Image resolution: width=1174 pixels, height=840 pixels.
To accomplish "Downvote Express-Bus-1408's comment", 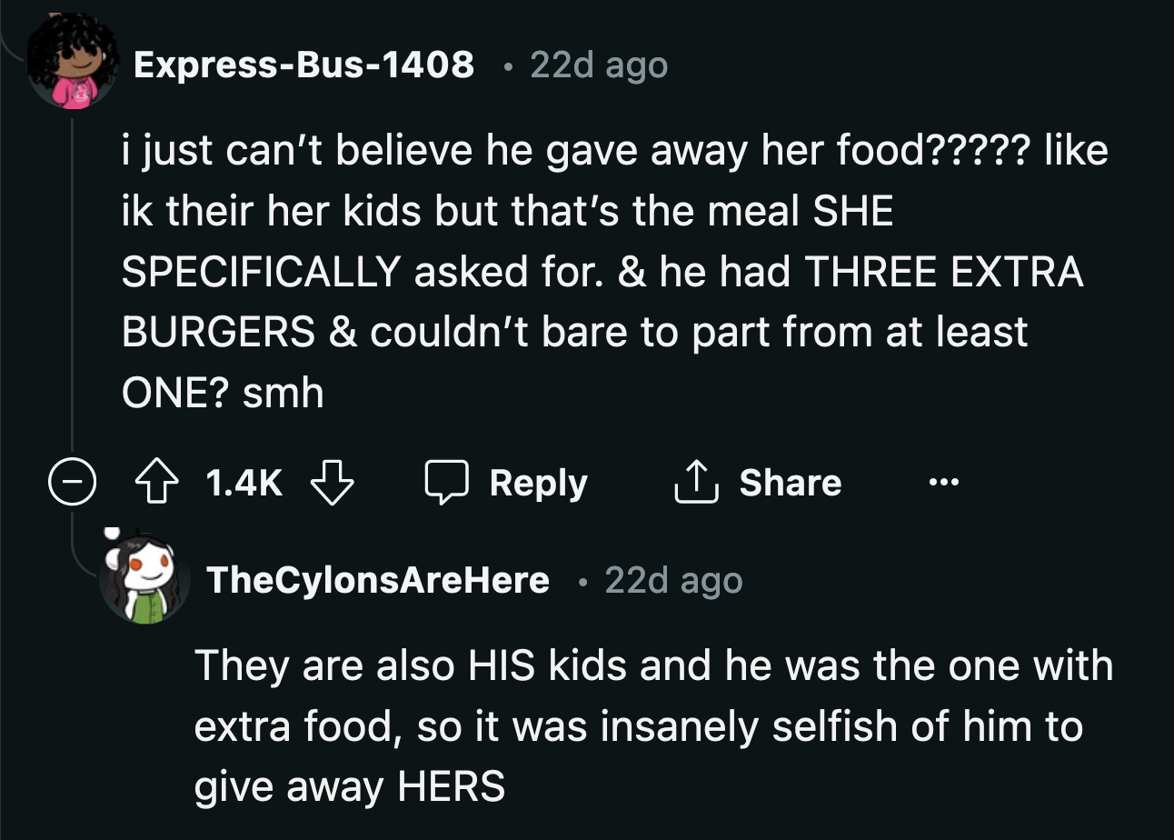I will [333, 483].
